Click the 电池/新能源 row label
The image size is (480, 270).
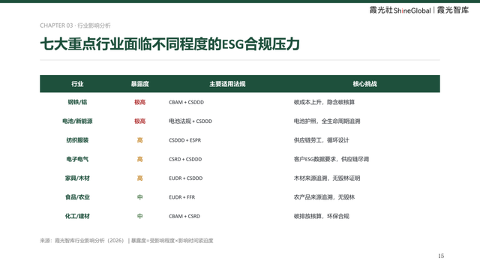pyautogui.click(x=77, y=121)
